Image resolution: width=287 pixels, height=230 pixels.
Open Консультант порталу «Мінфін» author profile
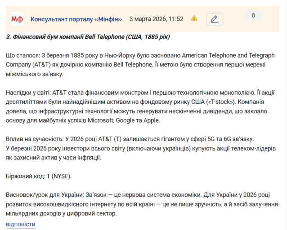pyautogui.click(x=76, y=19)
